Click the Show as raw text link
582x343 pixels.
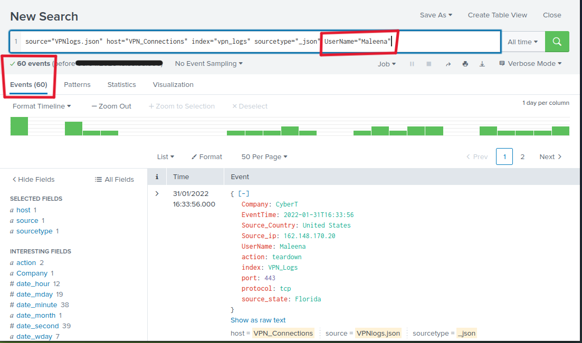[x=258, y=320]
